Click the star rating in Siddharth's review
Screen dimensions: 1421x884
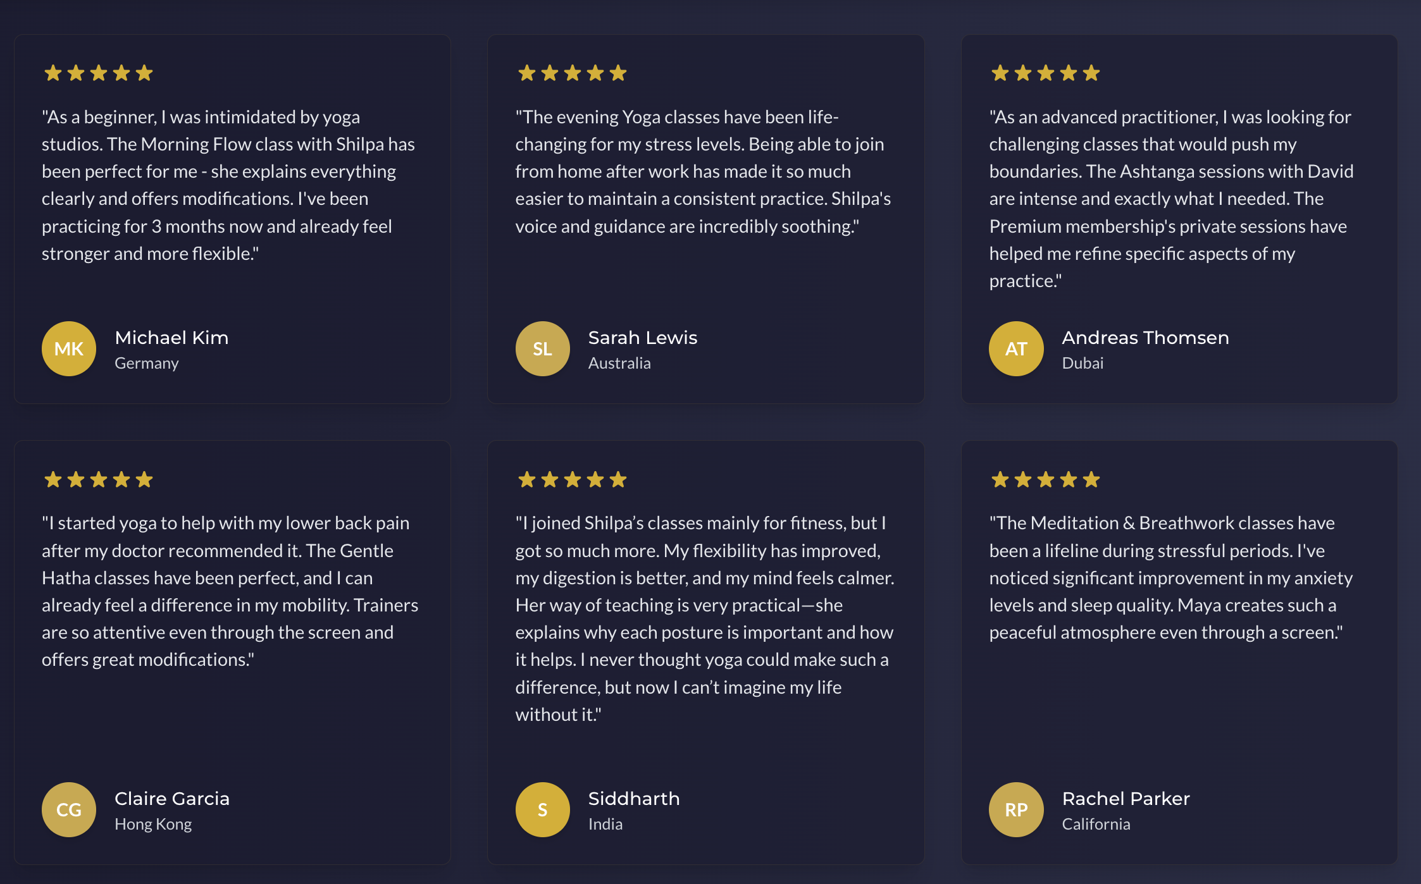pos(572,479)
